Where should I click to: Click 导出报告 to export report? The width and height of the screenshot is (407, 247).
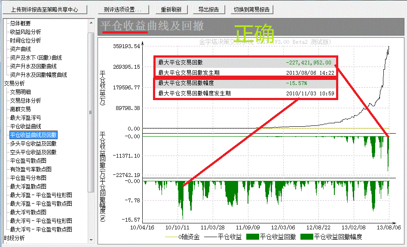pos(208,9)
